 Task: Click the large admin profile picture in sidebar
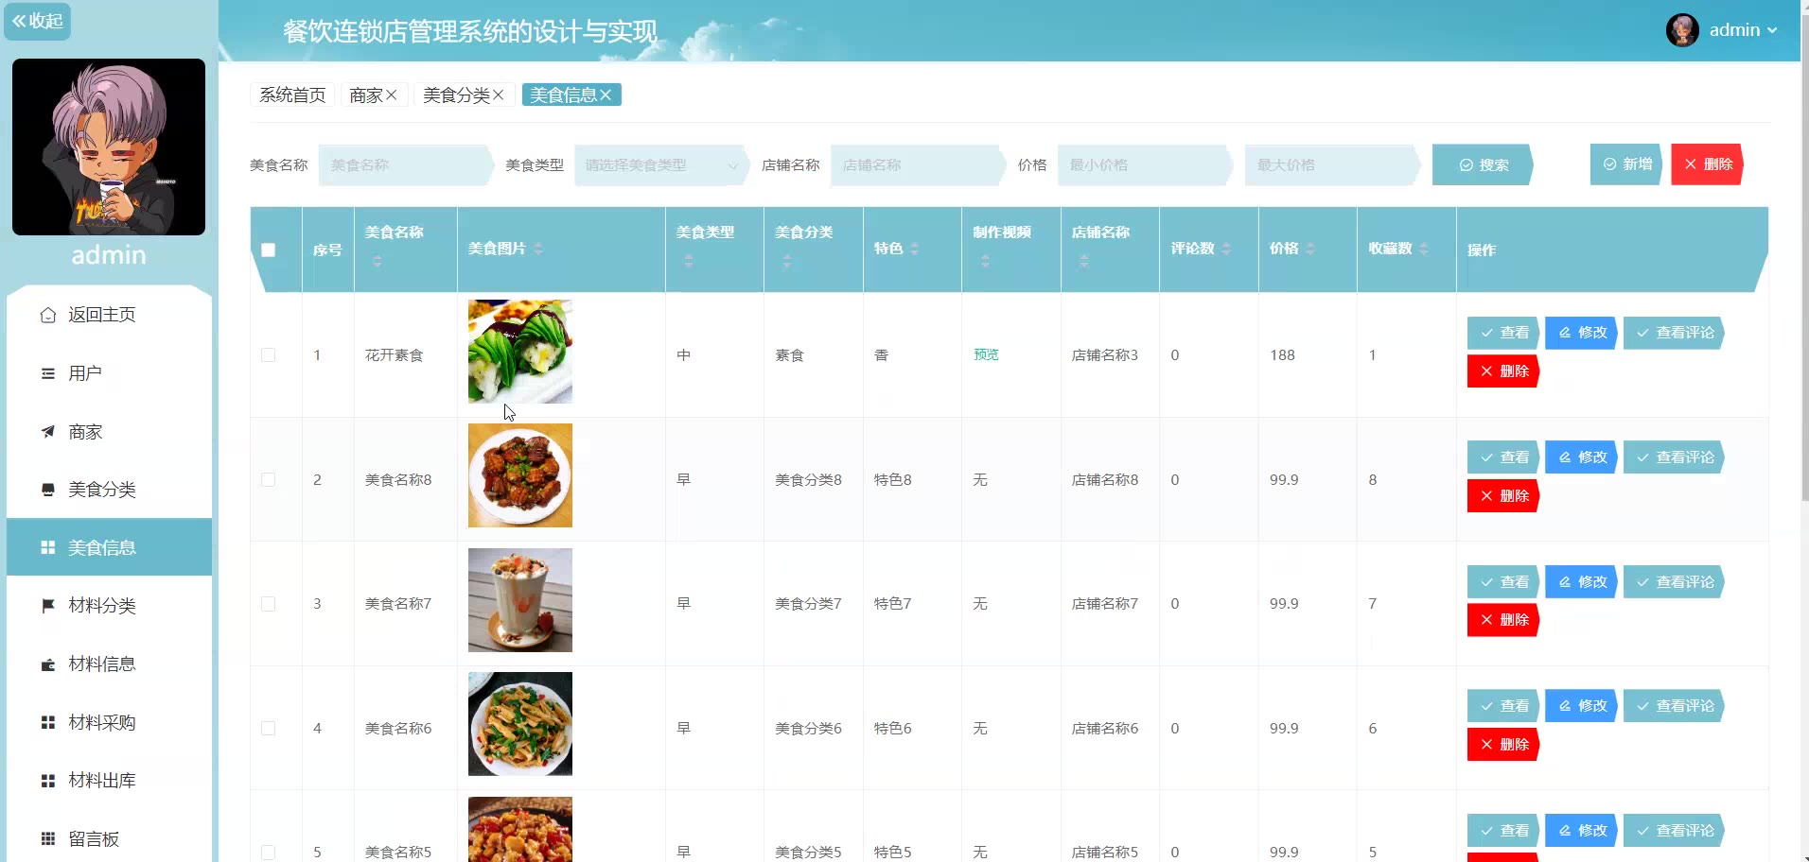109,147
